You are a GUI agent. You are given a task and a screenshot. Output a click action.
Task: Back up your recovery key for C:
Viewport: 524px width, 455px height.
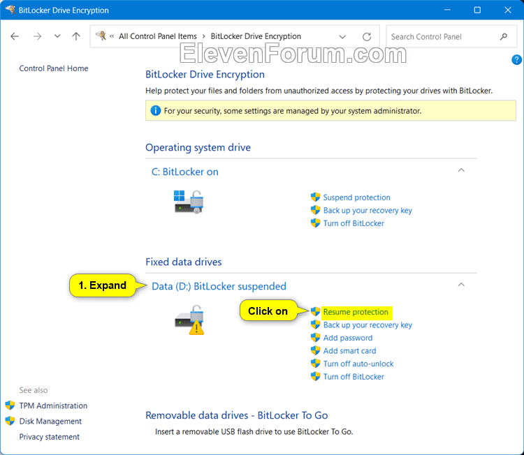(x=367, y=210)
